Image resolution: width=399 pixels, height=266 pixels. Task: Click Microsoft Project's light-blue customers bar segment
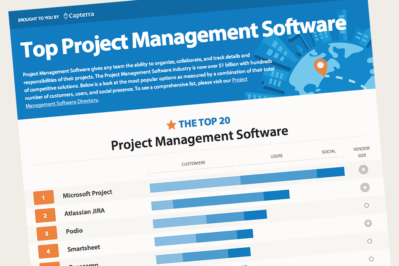pos(195,184)
